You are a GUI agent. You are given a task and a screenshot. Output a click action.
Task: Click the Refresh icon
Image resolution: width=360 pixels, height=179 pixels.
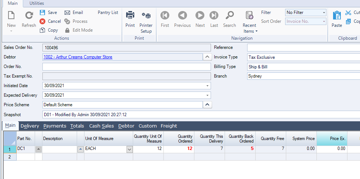point(29,15)
